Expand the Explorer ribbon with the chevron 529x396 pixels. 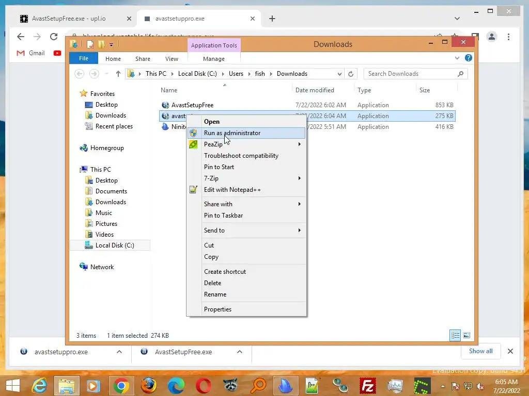click(x=457, y=58)
